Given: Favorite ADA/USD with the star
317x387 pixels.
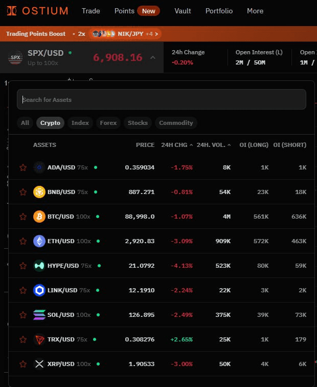Looking at the screenshot, I should click(x=22, y=167).
